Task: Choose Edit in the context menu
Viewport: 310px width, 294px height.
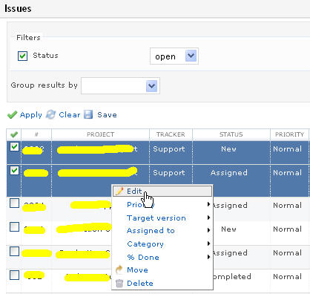Action: (162, 191)
